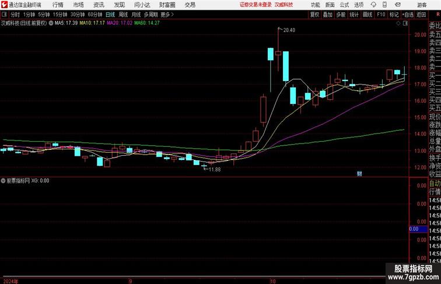
Task: Switch to 分时 period tab
Action: (x=15, y=15)
